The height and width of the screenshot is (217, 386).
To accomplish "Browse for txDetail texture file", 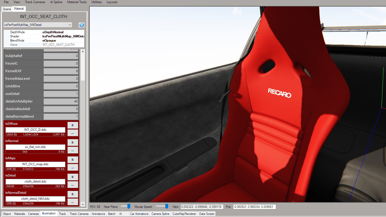I will tap(73, 185).
